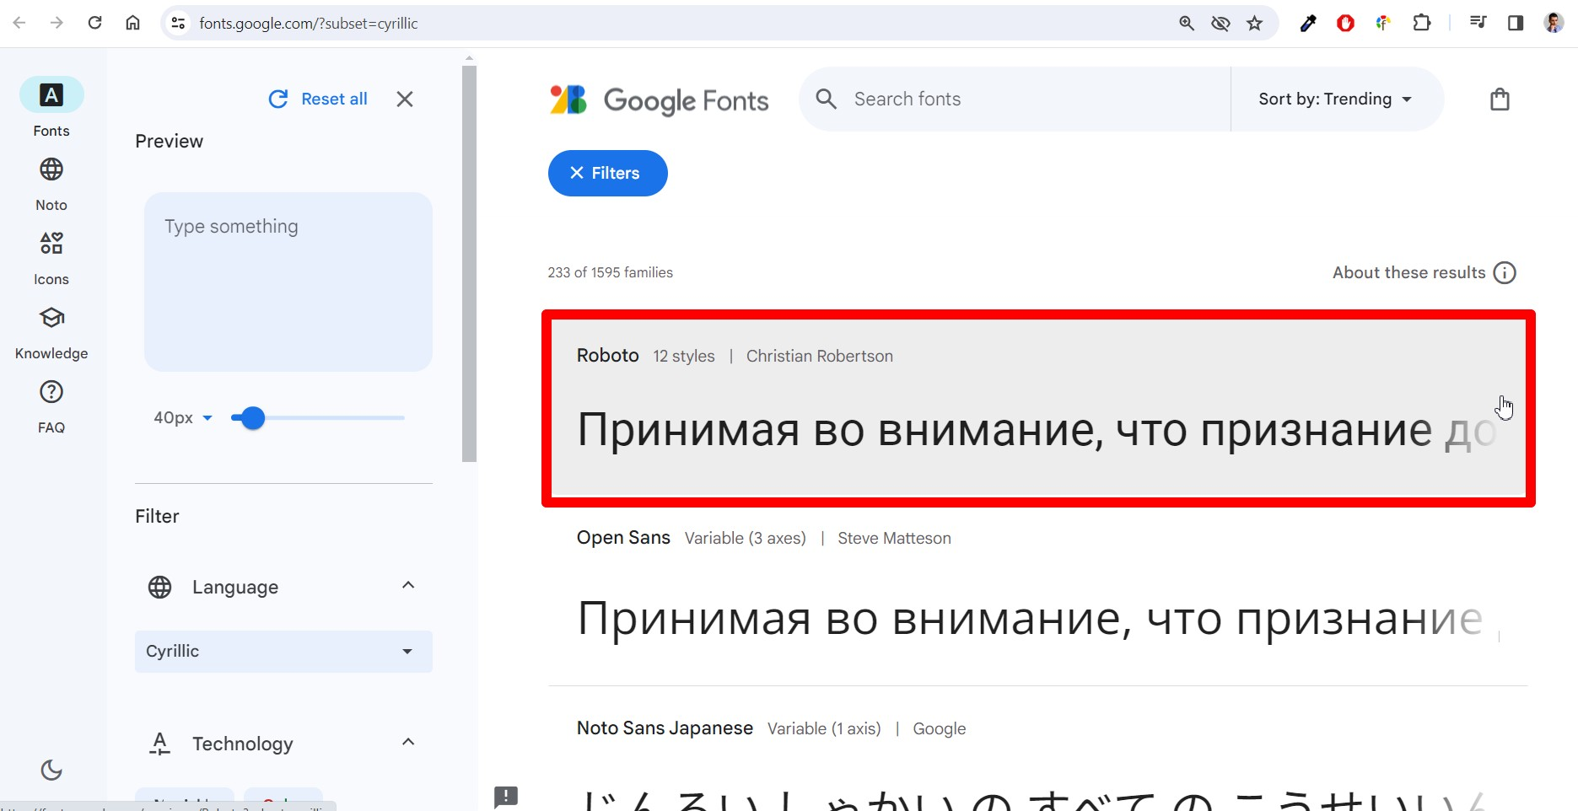The height and width of the screenshot is (811, 1578).
Task: Click the send feedback icon
Action: click(506, 797)
